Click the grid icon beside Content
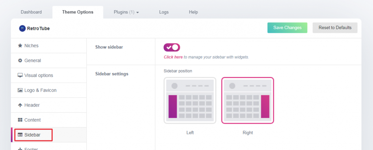Viewport: 373px width, 150px height. (20, 120)
